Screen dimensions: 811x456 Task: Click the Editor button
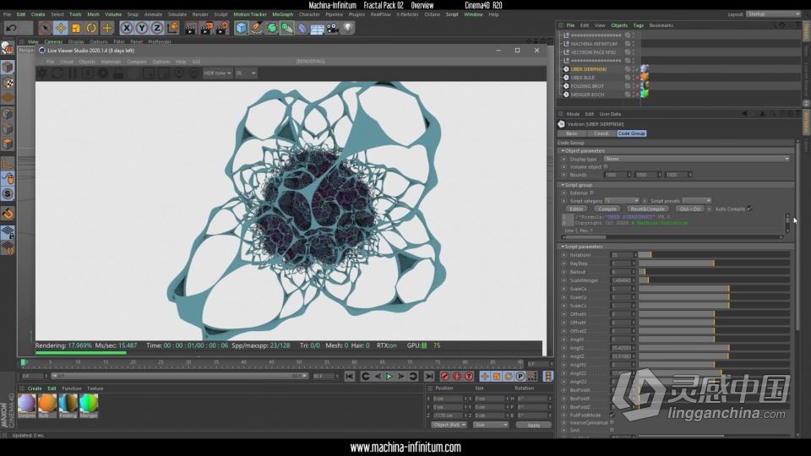click(x=576, y=209)
